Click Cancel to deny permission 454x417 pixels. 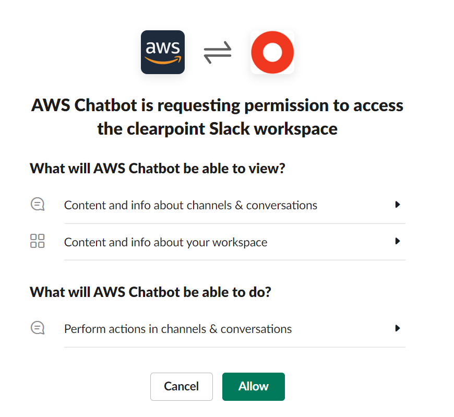(181, 386)
